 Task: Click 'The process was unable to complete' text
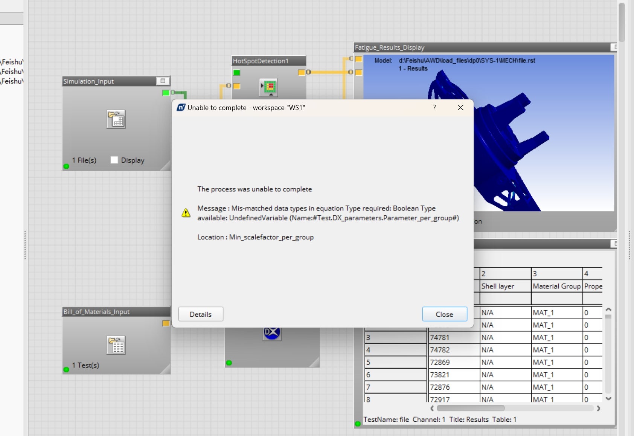click(x=255, y=189)
